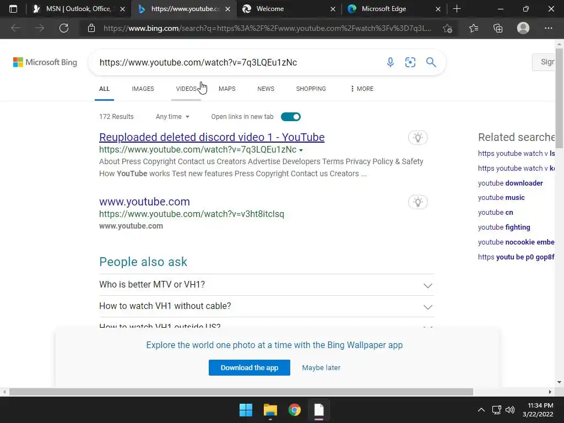Expand Who is better MTV or VH1
Image resolution: width=564 pixels, height=423 pixels.
pyautogui.click(x=266, y=285)
